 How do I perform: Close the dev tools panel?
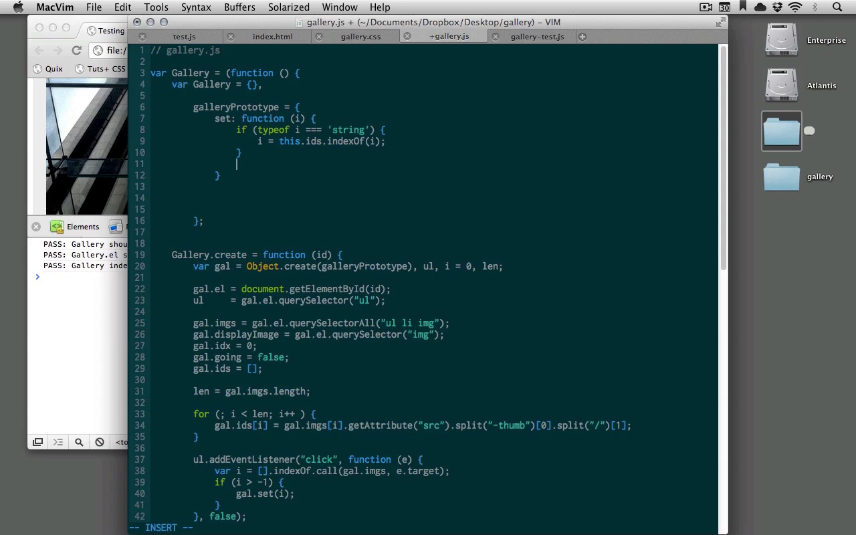click(36, 227)
